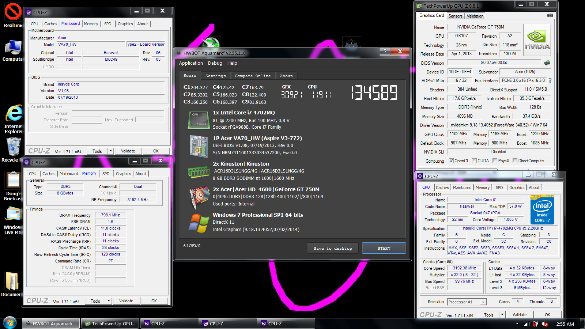Toggle the CUDA checkbox in GPU-Z
This screenshot has height=329, width=585.
click(474, 161)
